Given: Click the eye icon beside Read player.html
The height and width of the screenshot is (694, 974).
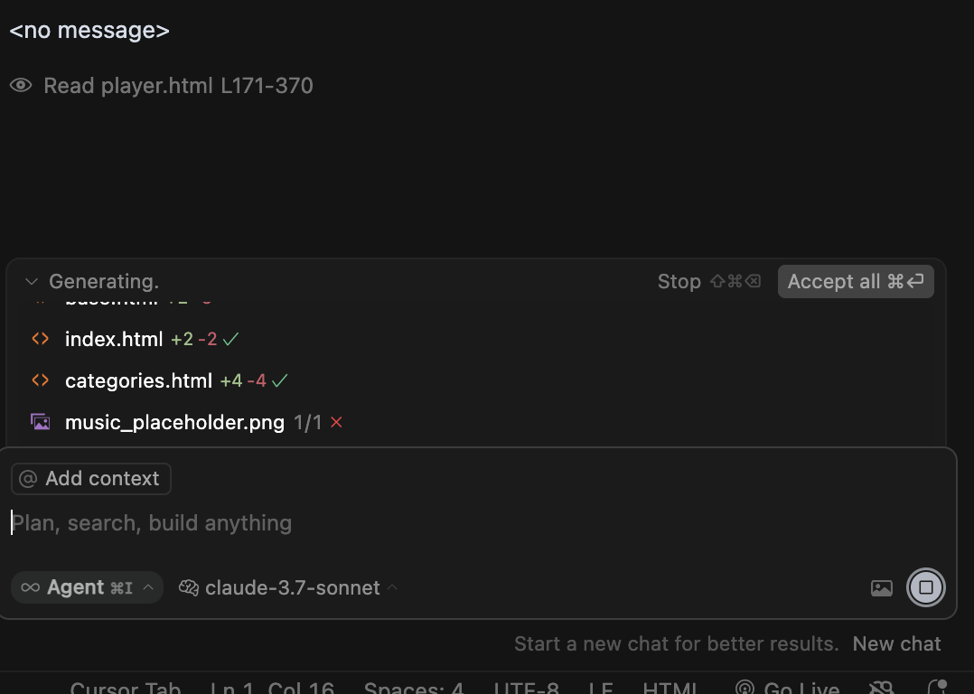Looking at the screenshot, I should 21,85.
